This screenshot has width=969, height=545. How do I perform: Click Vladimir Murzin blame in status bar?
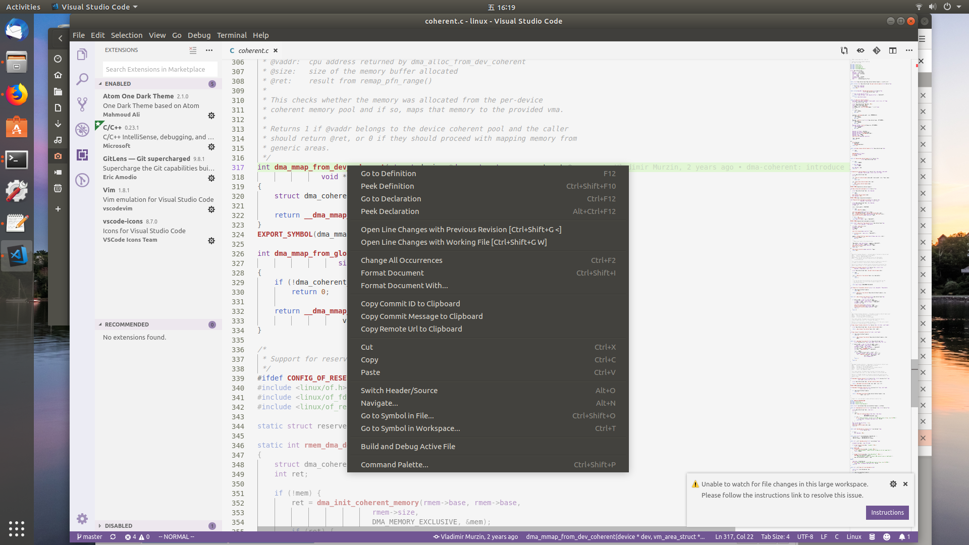(475, 537)
